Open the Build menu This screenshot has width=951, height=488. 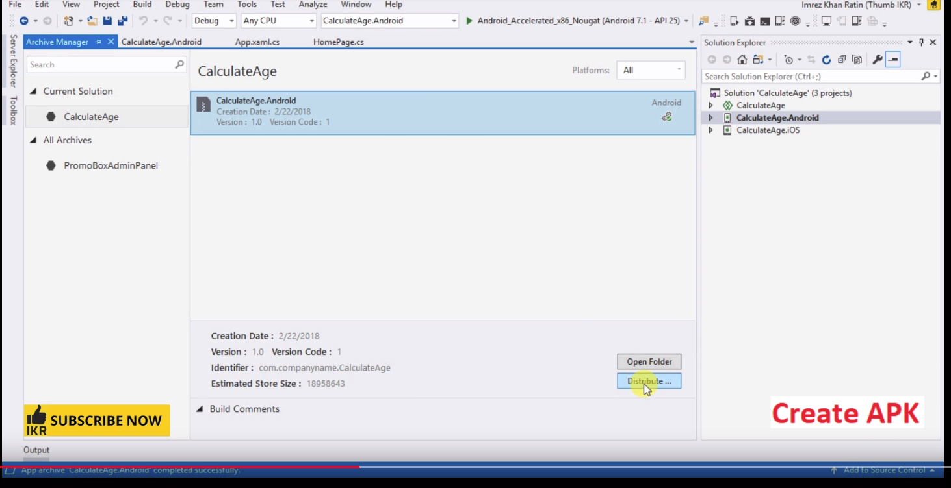(x=142, y=5)
